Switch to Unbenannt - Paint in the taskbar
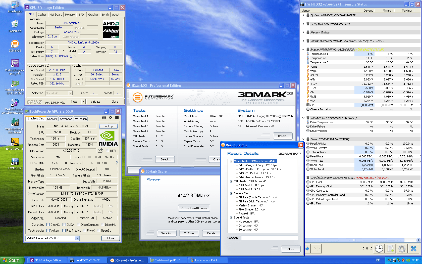Viewport: 422px width, 264px height. pyautogui.click(x=208, y=260)
